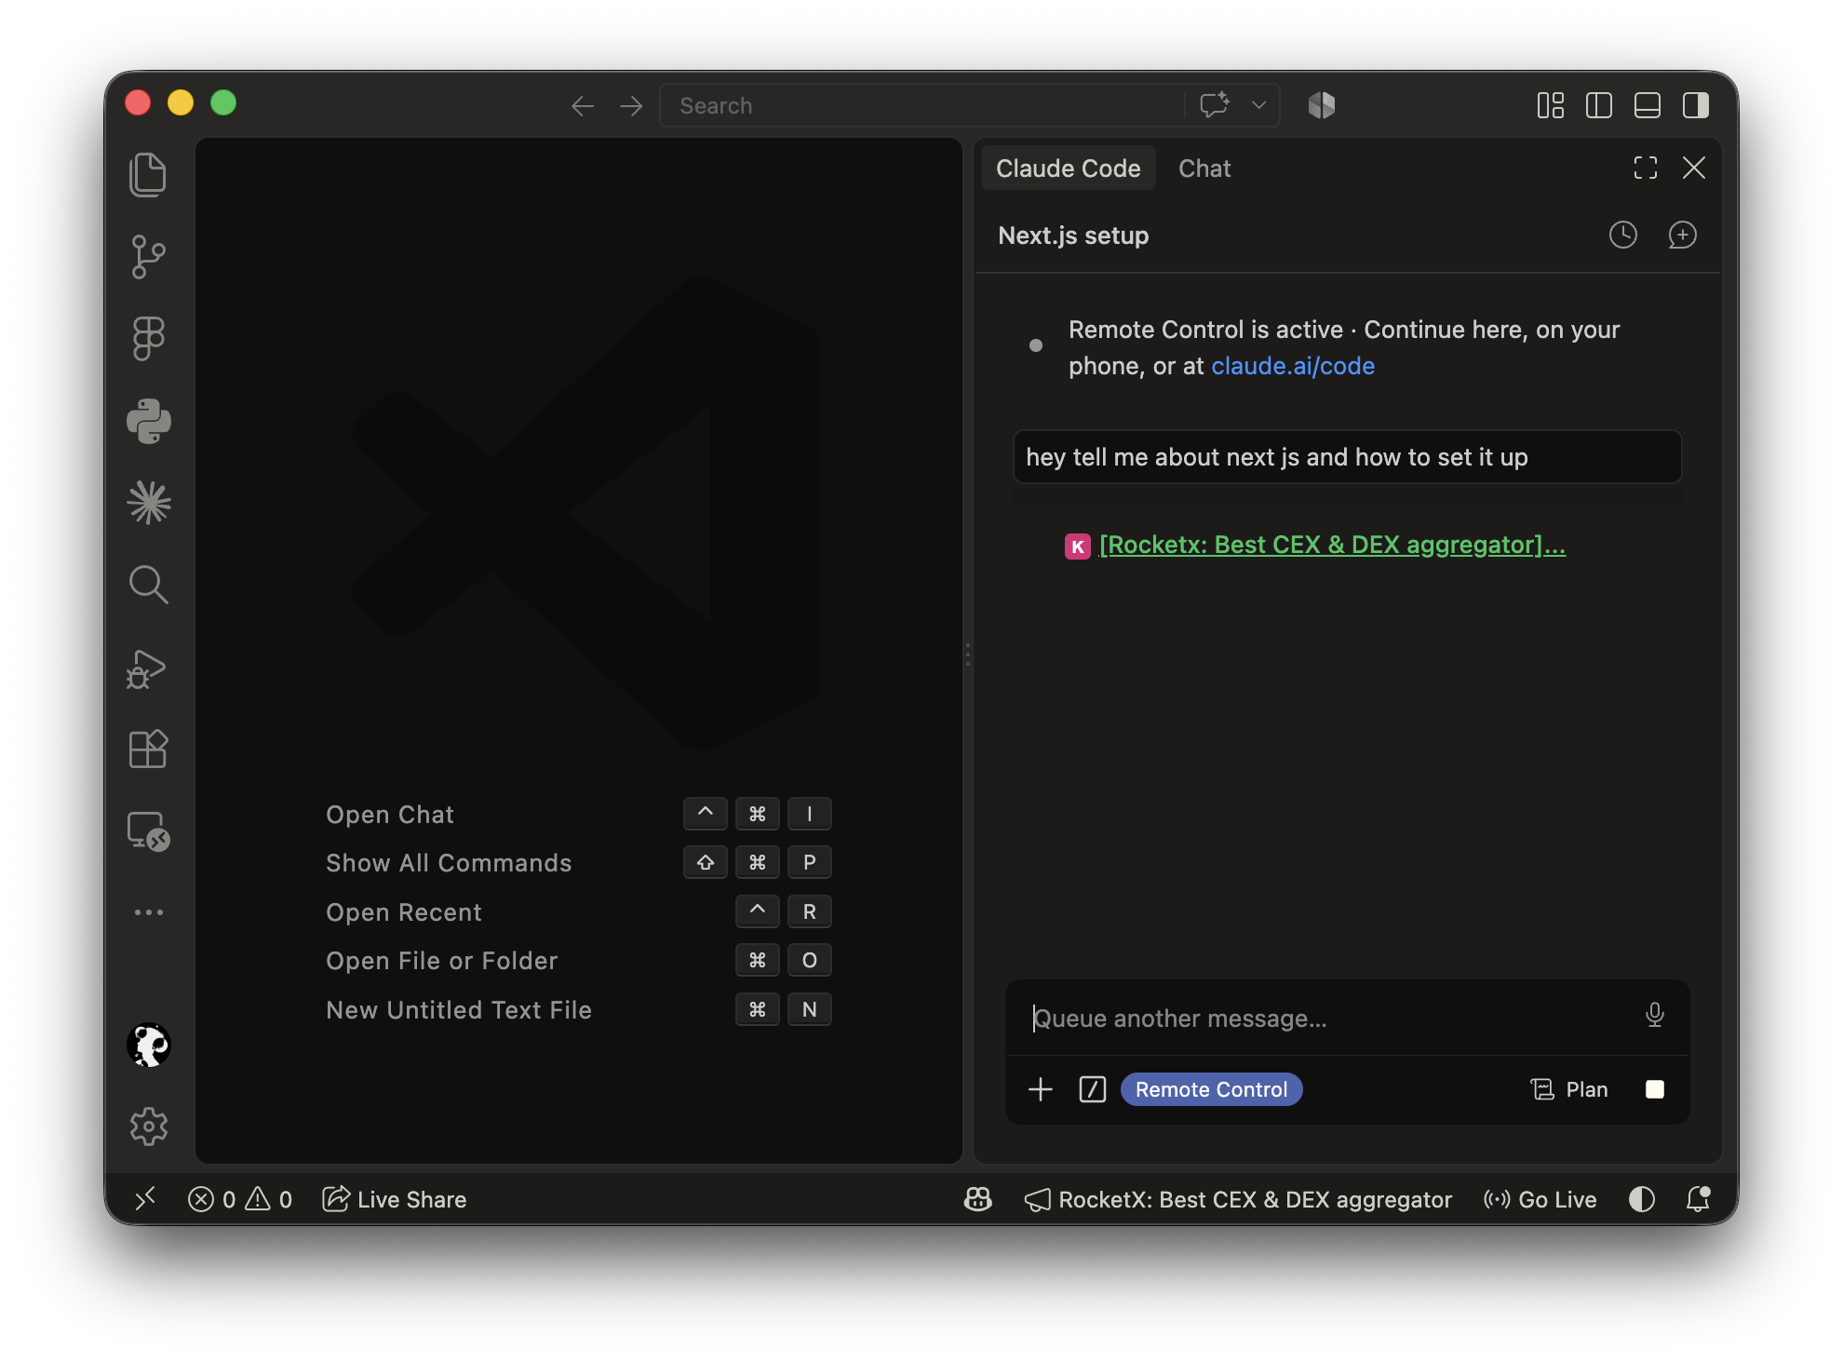This screenshot has height=1363, width=1843.
Task: Show additional views via ellipsis icon
Action: coord(148,912)
